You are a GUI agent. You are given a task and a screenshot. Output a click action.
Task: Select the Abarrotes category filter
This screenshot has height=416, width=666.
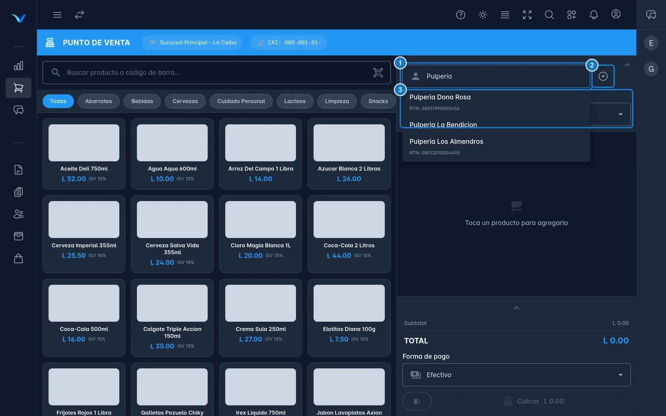point(98,101)
